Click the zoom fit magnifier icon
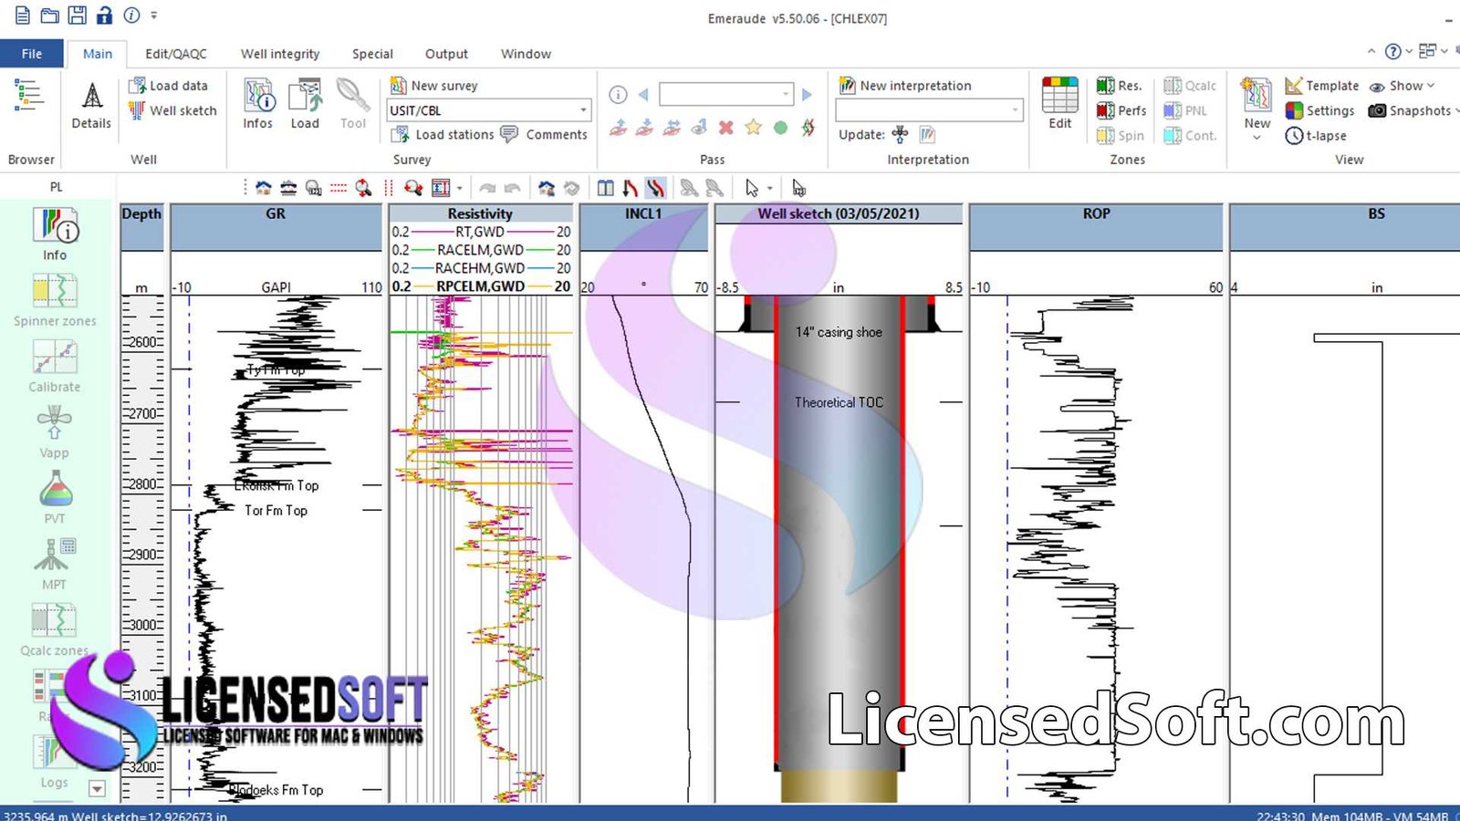Image resolution: width=1460 pixels, height=821 pixels. 363,188
